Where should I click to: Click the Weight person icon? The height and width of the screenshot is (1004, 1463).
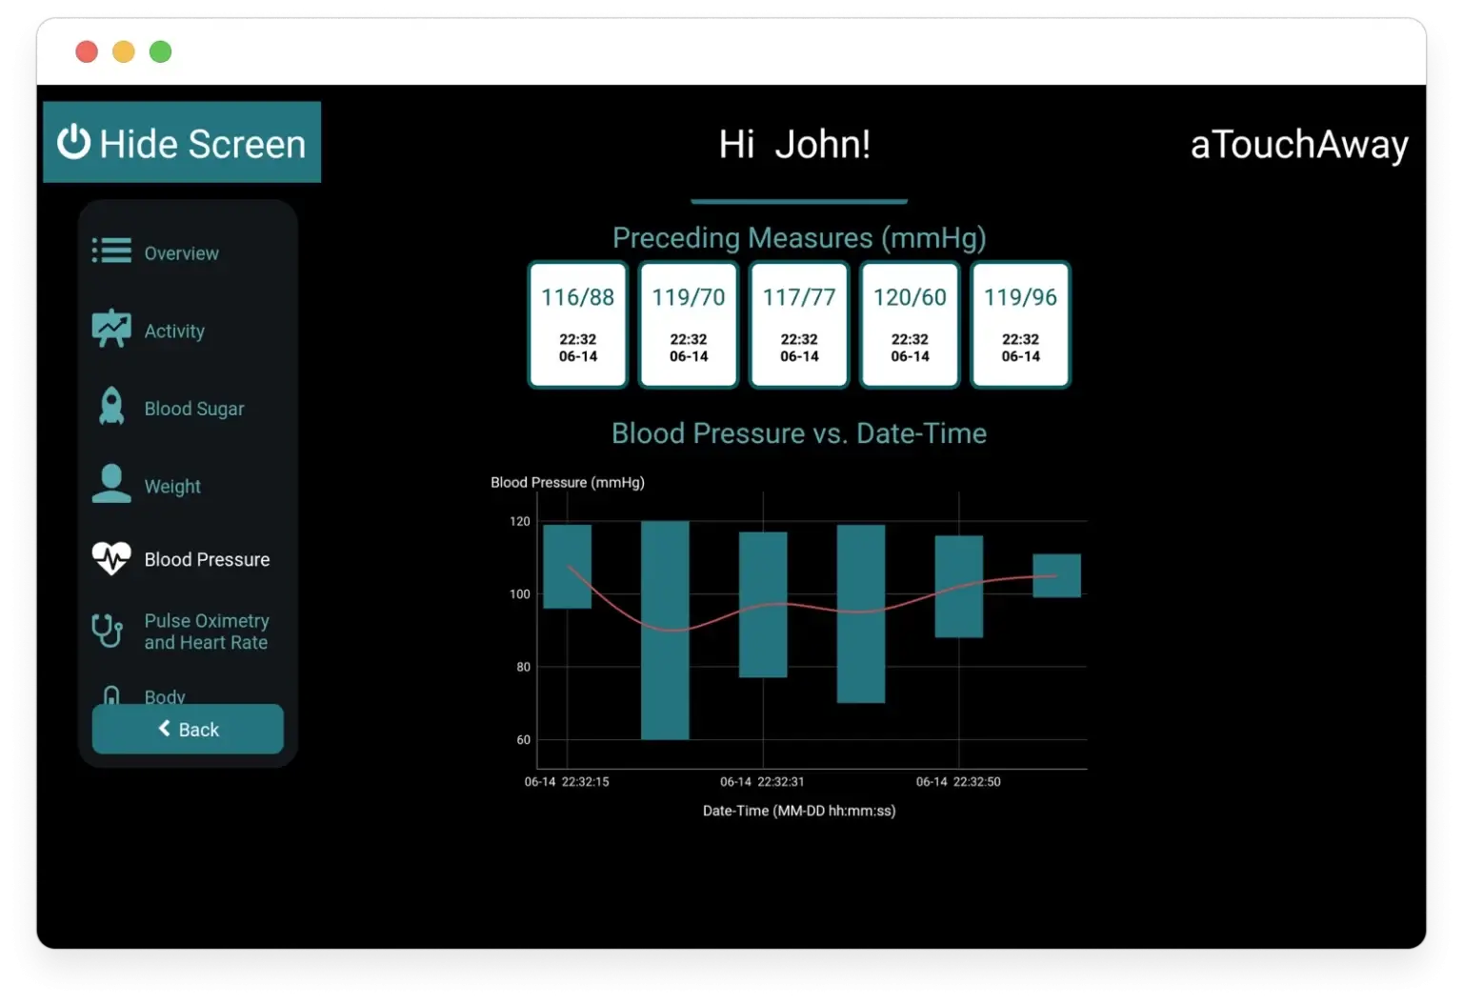[x=111, y=484]
